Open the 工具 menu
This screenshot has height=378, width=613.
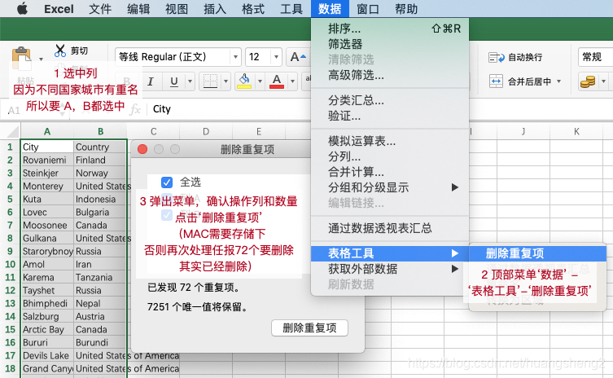[x=291, y=9]
